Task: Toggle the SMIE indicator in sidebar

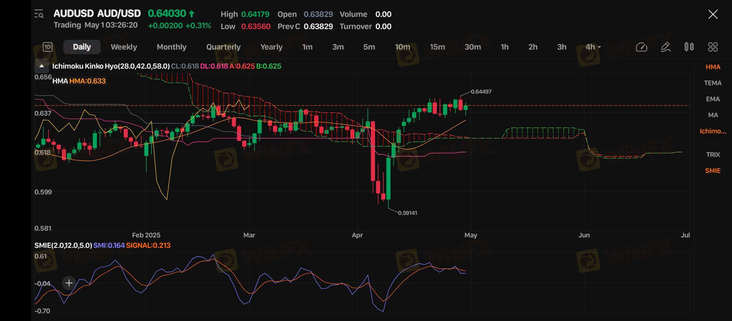Action: click(713, 171)
